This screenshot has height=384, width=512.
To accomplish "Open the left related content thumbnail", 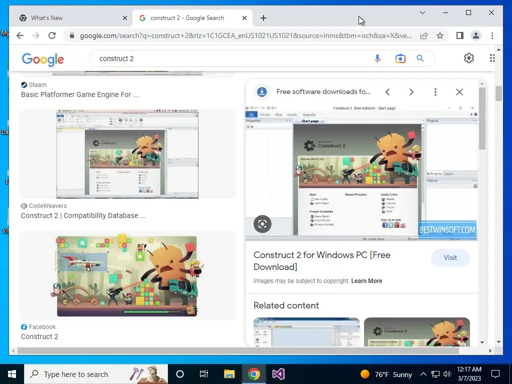I will [306, 332].
